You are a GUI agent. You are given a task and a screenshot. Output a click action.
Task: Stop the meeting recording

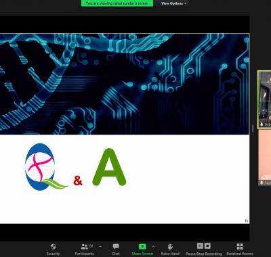click(x=207, y=246)
